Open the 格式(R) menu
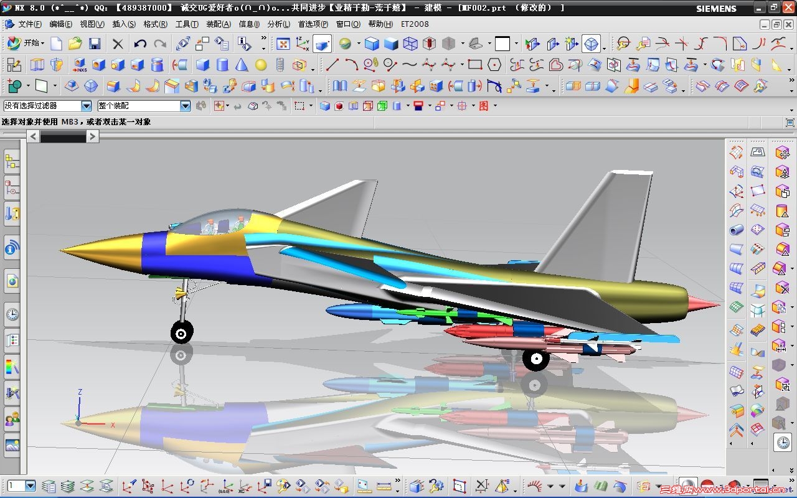Image resolution: width=797 pixels, height=498 pixels. coord(155,24)
